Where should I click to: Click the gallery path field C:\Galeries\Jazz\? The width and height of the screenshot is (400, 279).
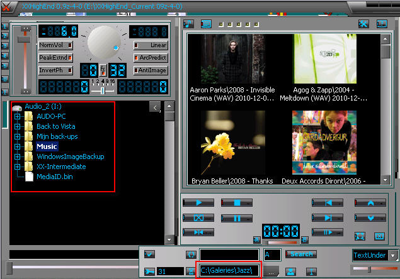click(x=229, y=270)
